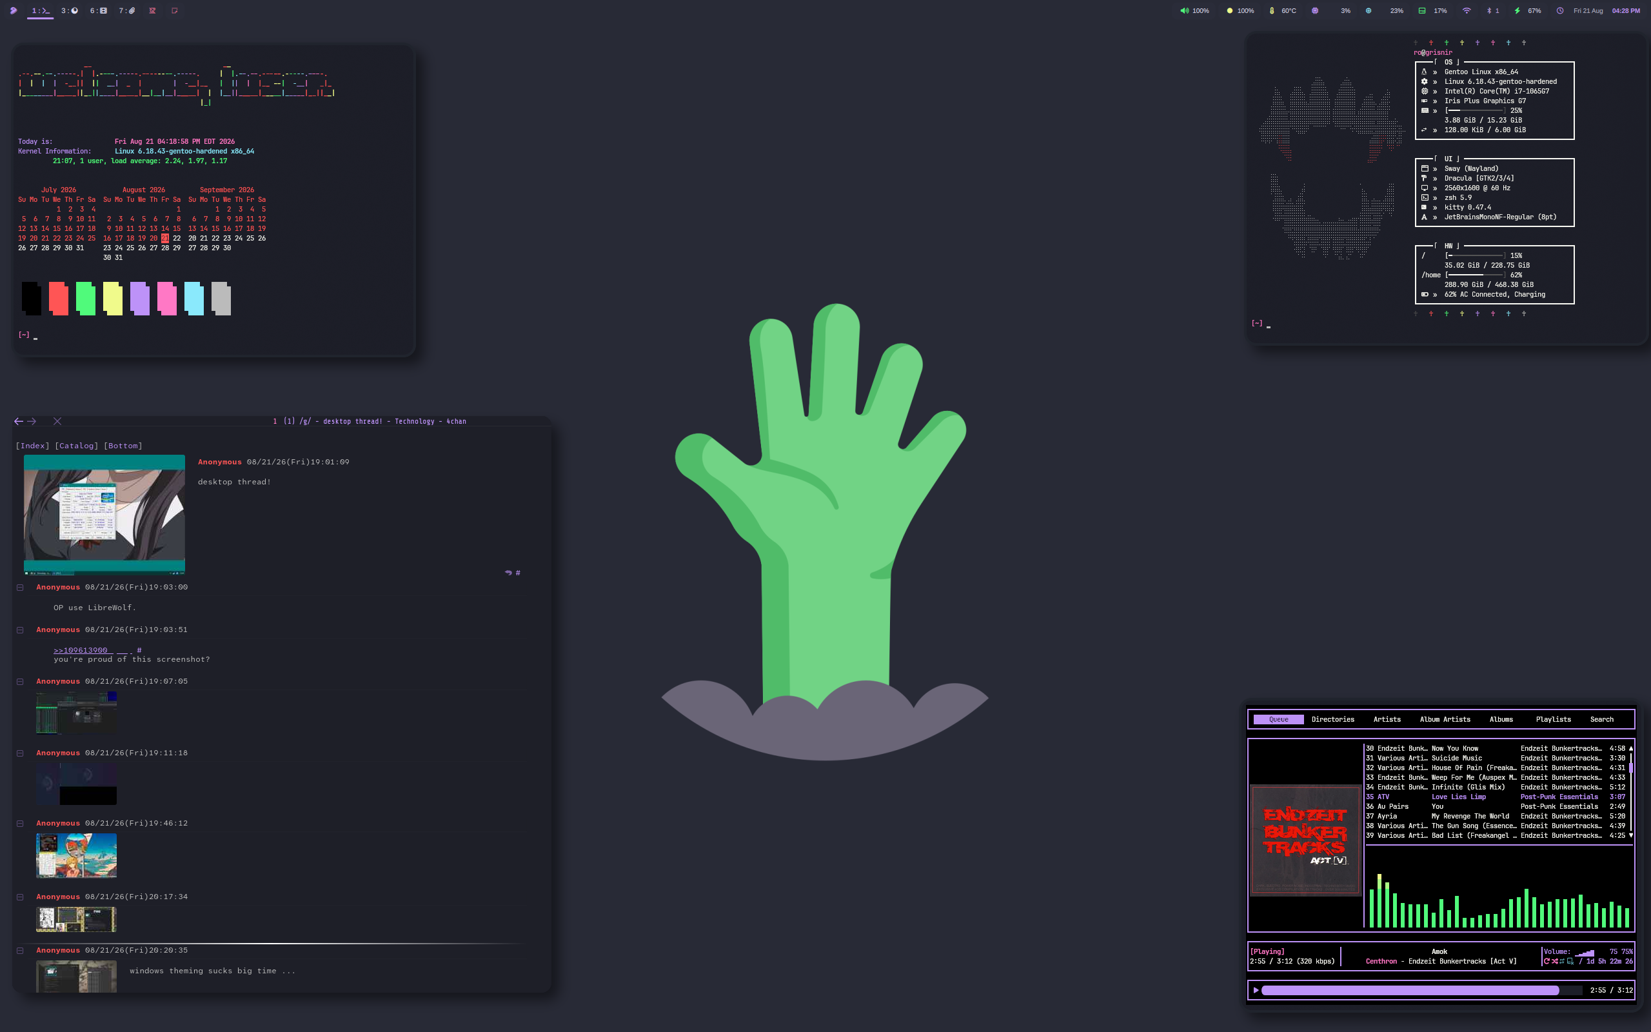Screen dimensions: 1651x1032
Task: Open the Playlists tab in the music player
Action: pyautogui.click(x=1554, y=719)
